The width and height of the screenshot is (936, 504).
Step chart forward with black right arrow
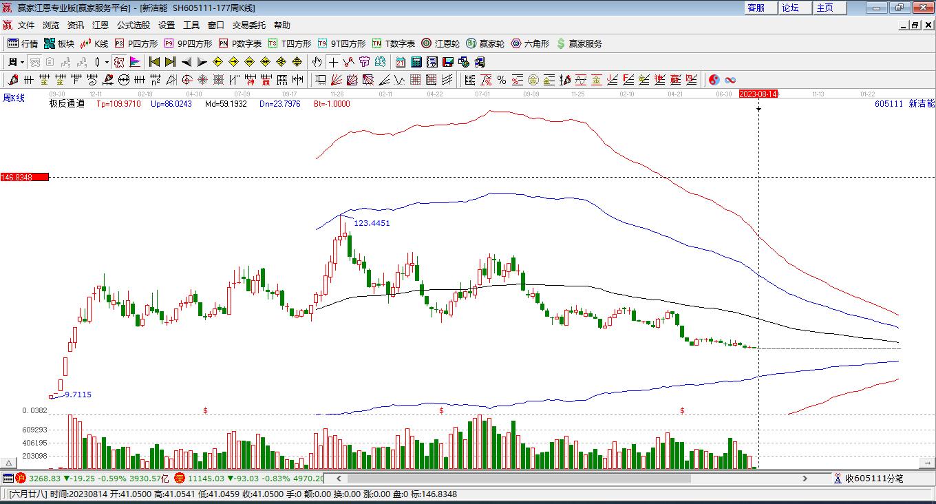click(202, 62)
